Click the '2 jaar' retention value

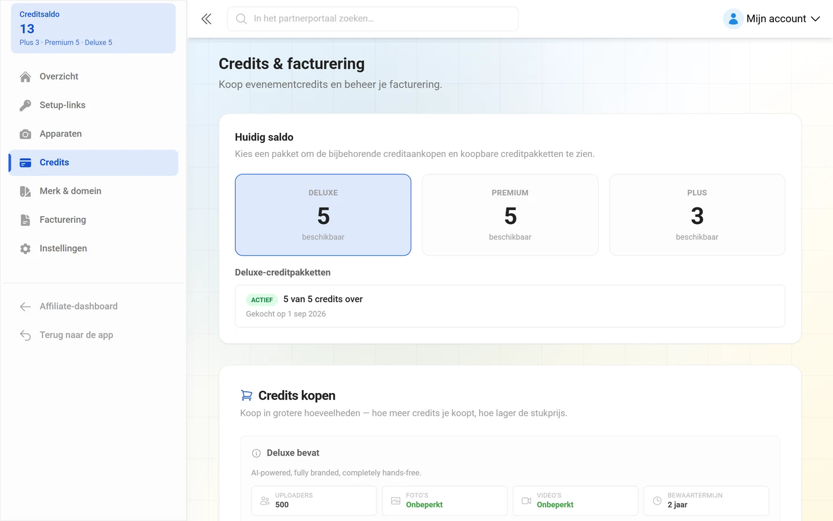[x=677, y=505]
